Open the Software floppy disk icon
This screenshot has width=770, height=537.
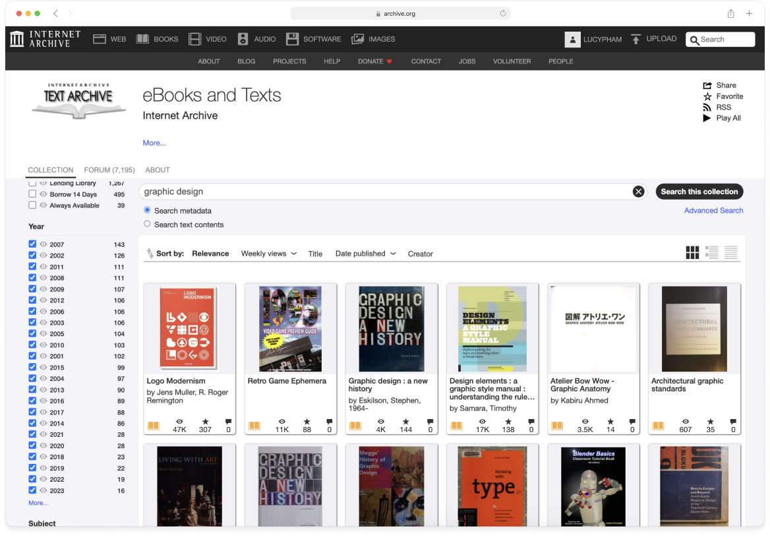tap(292, 39)
